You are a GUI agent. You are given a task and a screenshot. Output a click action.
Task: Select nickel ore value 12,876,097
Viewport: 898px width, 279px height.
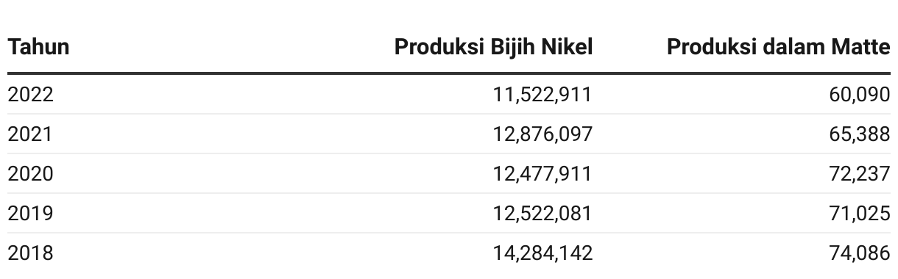coord(543,134)
